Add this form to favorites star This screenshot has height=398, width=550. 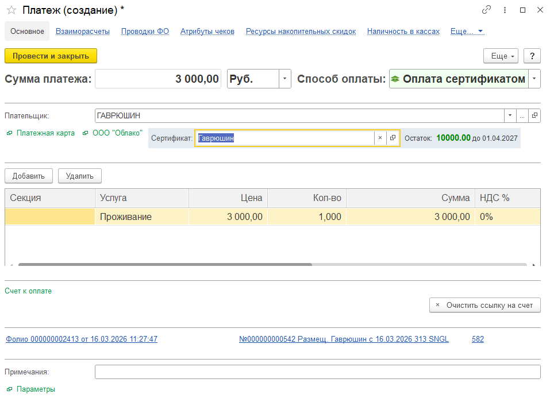(11, 10)
